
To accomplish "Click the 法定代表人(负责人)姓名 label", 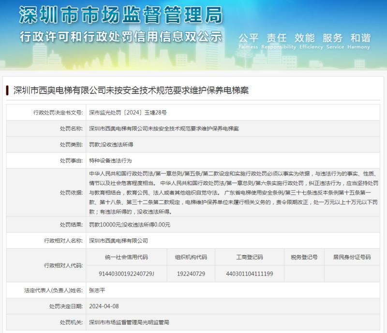I will [x=54, y=290].
